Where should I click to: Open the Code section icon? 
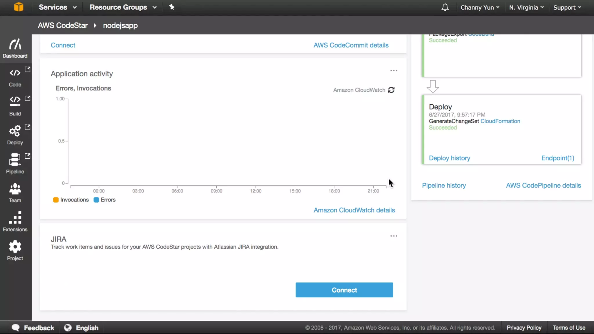15,73
